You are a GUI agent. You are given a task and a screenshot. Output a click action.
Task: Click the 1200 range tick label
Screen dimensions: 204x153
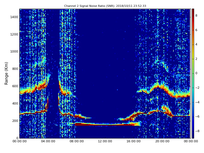point(14,34)
